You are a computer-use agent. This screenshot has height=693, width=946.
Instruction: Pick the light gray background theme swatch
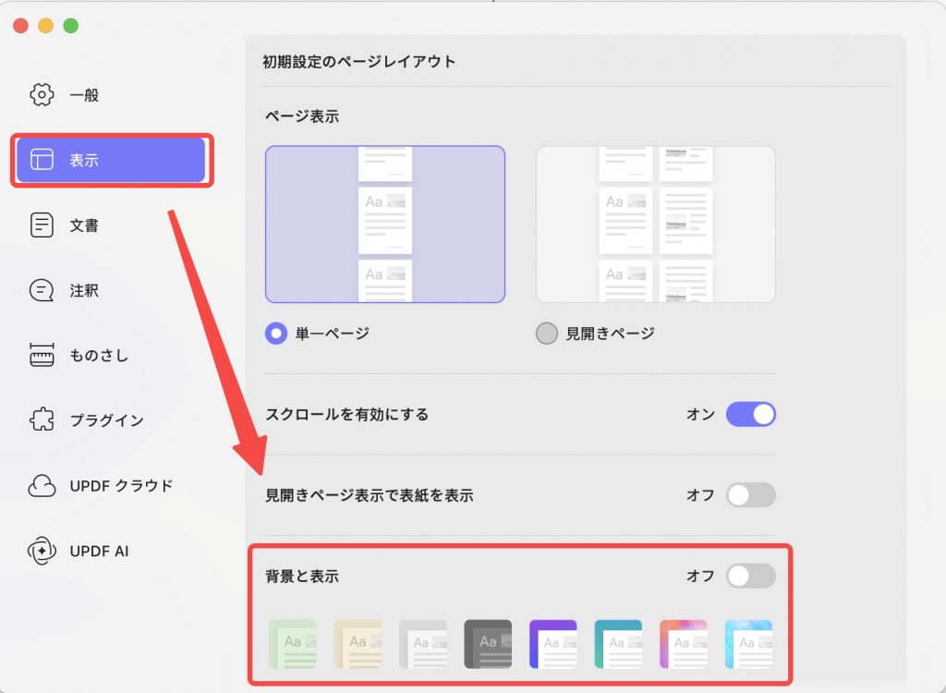click(423, 644)
